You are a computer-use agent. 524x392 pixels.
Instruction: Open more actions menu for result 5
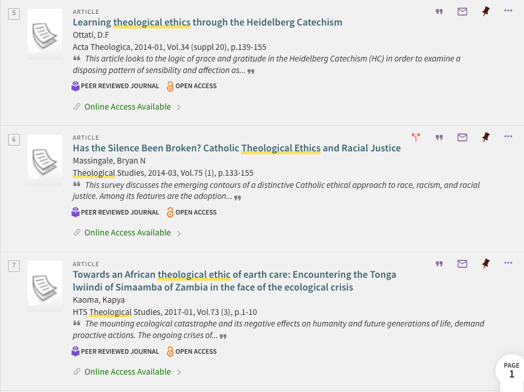coord(508,10)
